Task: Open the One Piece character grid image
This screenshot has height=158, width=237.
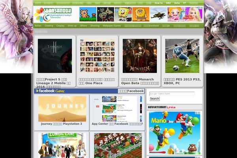Action: point(97,56)
